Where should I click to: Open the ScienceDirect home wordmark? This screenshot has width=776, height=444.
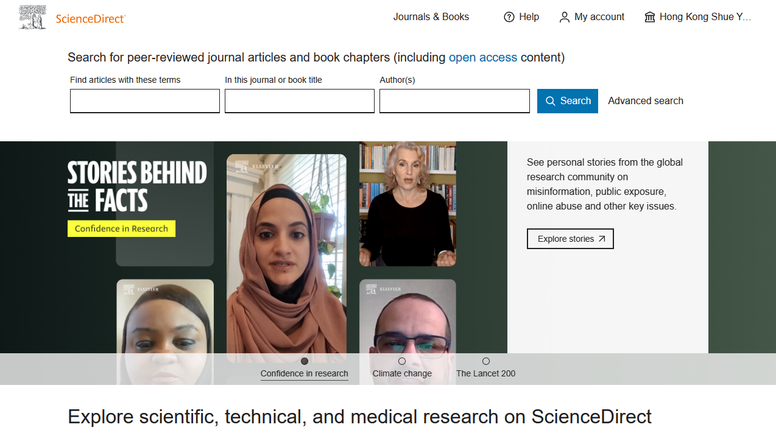point(90,19)
